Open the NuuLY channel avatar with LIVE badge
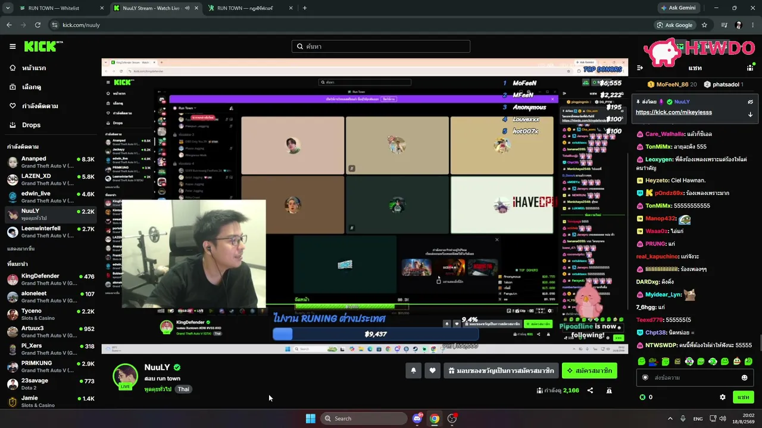762x428 pixels. point(126,376)
